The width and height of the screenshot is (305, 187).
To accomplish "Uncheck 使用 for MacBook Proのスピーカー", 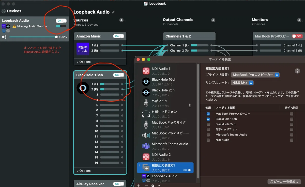I will coord(208,114).
